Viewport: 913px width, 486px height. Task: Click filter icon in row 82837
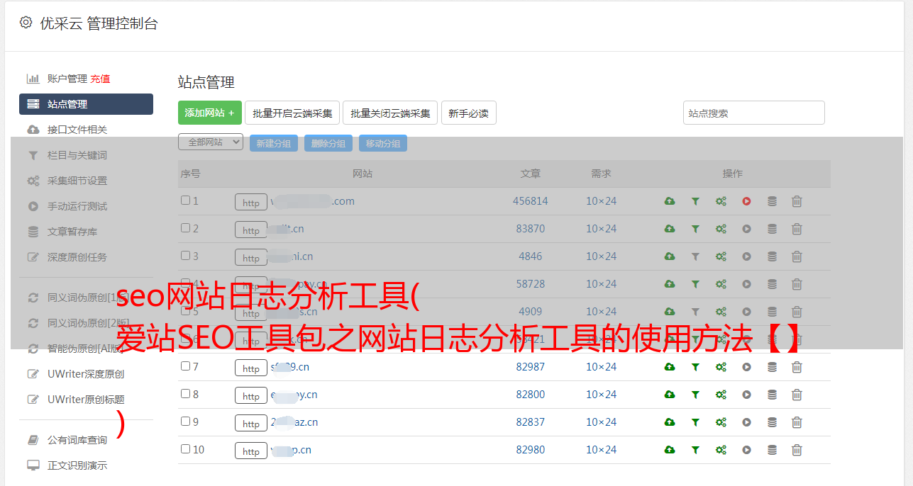click(695, 422)
